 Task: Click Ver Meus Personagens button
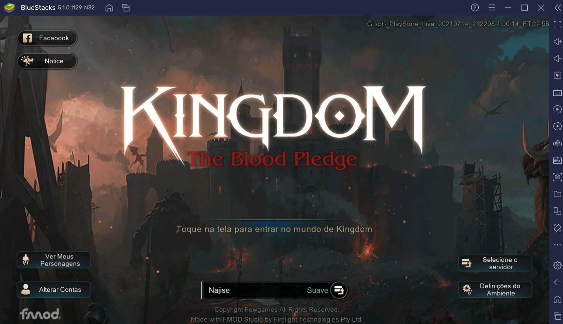[54, 260]
